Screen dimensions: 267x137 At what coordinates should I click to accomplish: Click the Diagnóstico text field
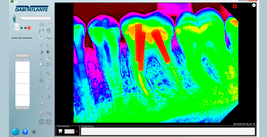[x=168, y=131]
